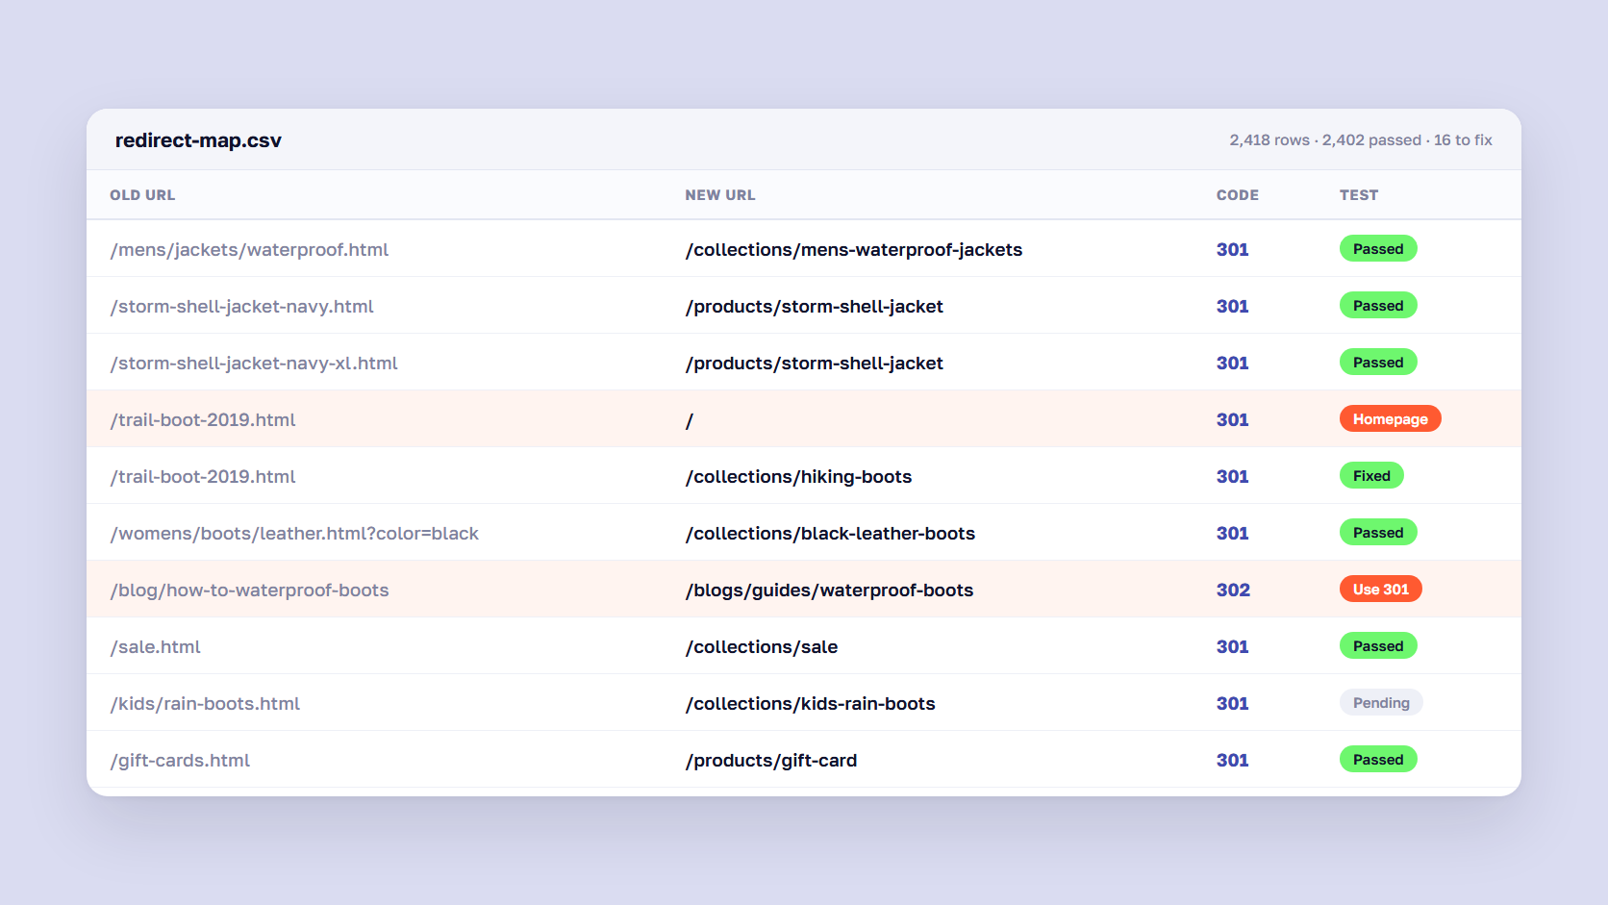Click the '2,418 rows · 2,402 passed · 16 to fix' summary
1608x905 pixels.
tap(1361, 140)
